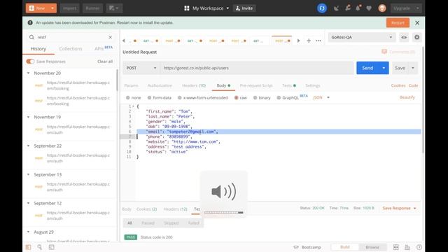
Task: Open tab options ellipsis menu
Action: [318, 41]
